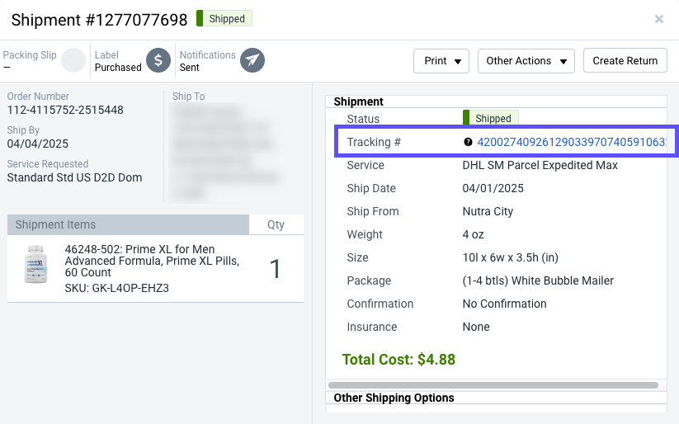
Task: Click the Shipment section heading
Action: [x=358, y=101]
